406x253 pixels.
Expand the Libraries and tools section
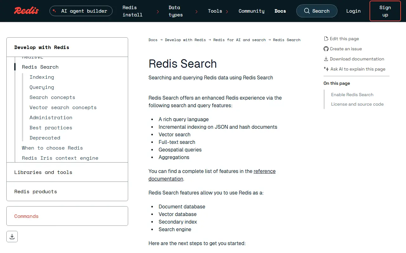[x=67, y=172]
